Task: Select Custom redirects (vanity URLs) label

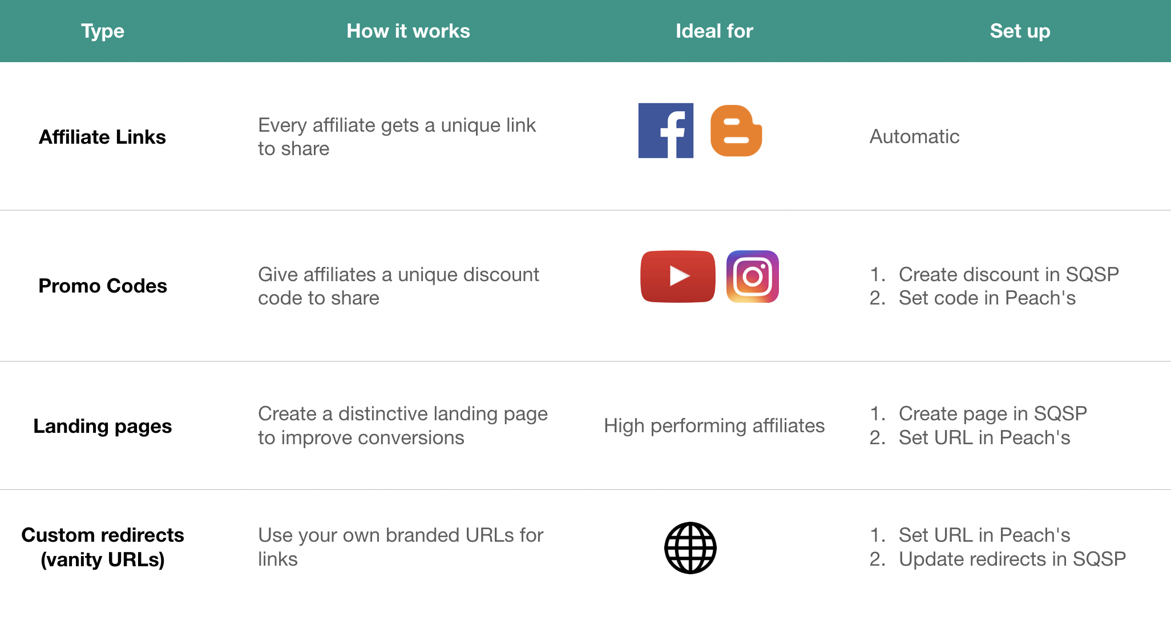Action: click(103, 547)
